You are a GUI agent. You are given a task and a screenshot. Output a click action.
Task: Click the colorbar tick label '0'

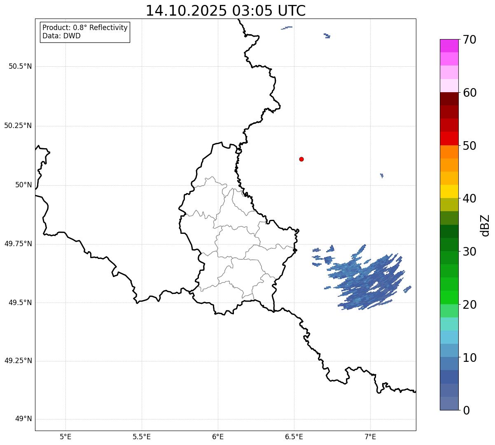click(466, 410)
